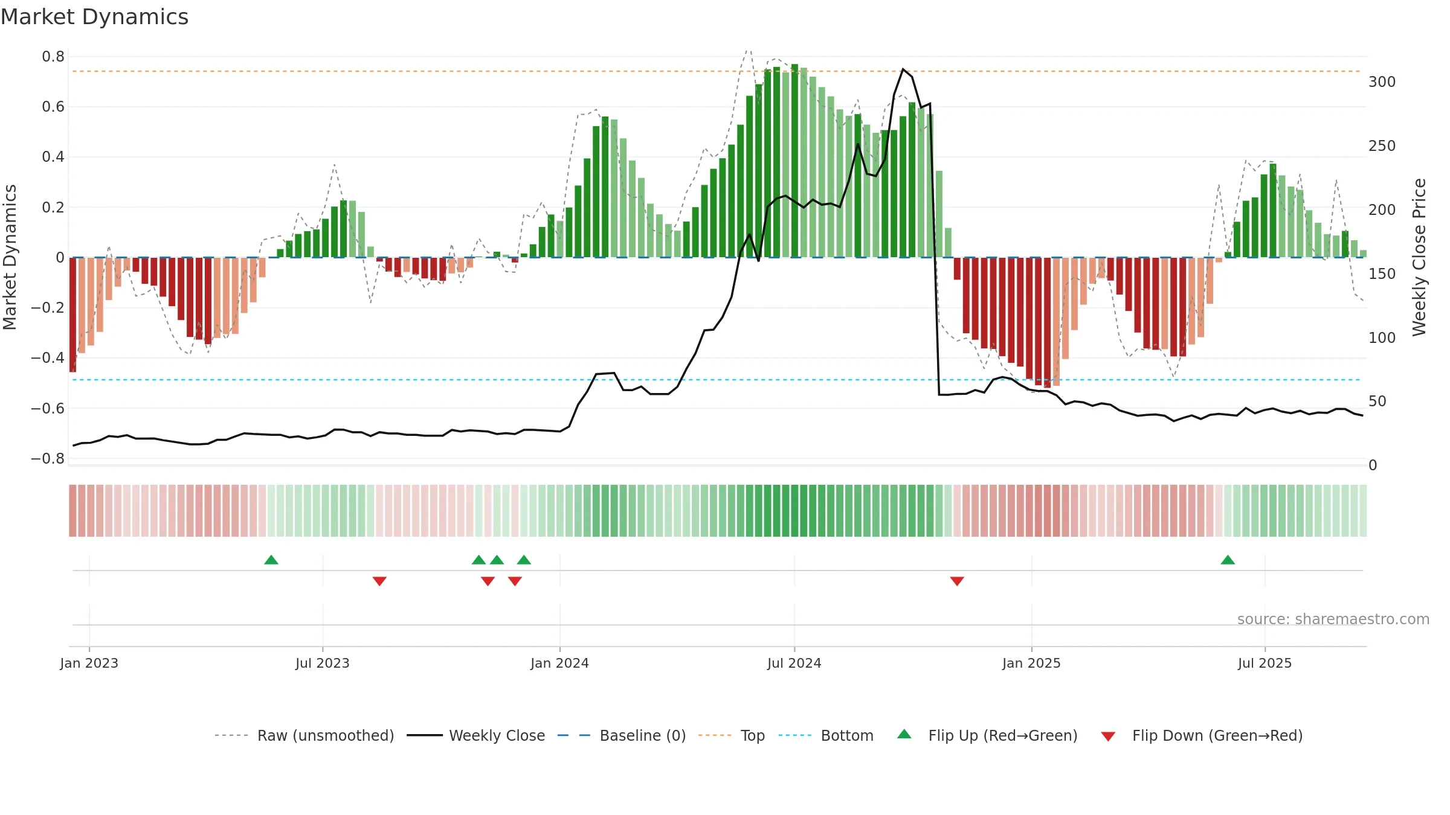Click the −0.8 left axis tick label
This screenshot has height=815, width=1450.
48,459
